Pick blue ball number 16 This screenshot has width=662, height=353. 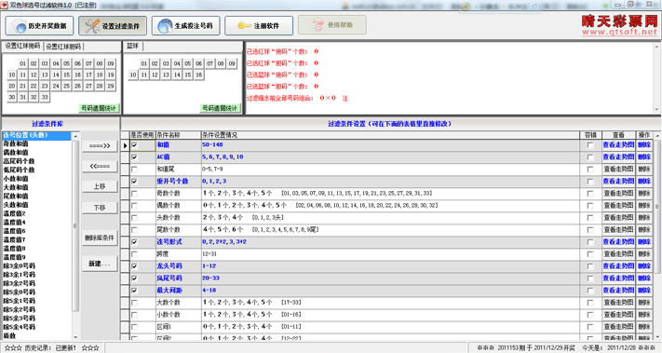tap(199, 75)
